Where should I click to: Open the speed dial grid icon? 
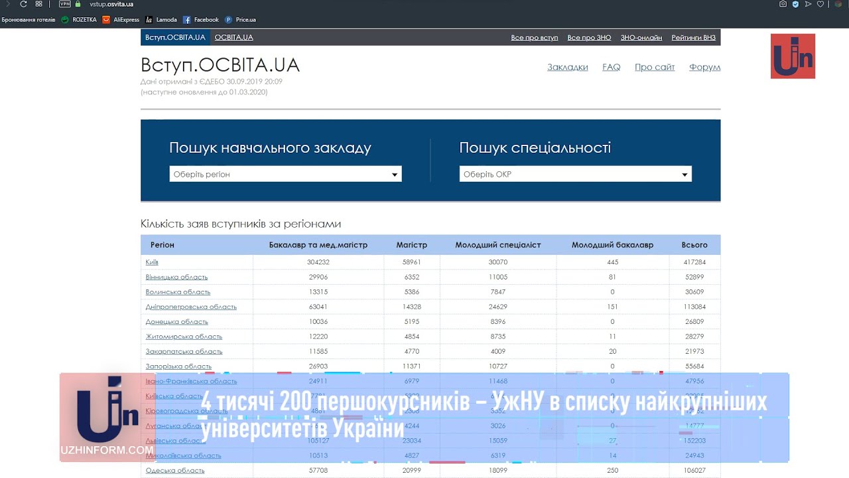[x=40, y=4]
